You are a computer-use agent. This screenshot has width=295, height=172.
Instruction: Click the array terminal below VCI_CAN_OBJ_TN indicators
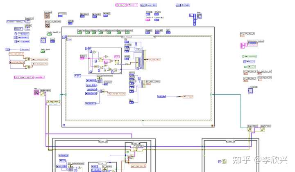pos(250,91)
